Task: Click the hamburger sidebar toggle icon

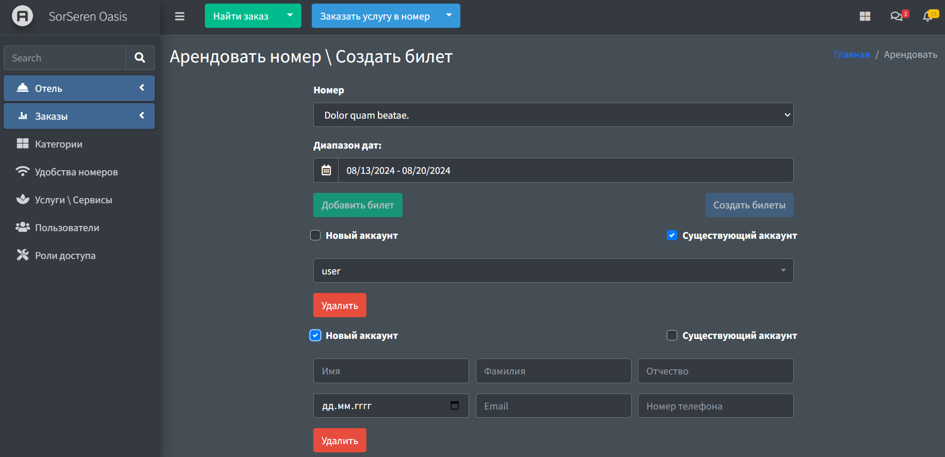Action: tap(180, 17)
